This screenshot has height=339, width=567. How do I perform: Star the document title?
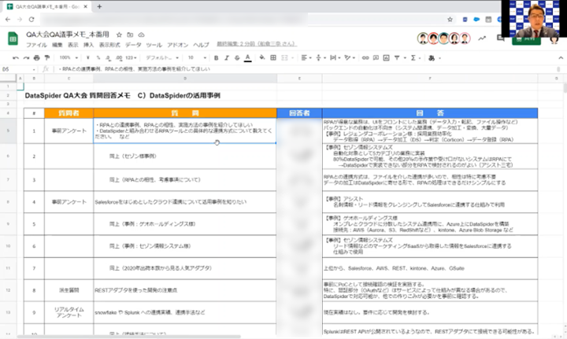coord(119,35)
